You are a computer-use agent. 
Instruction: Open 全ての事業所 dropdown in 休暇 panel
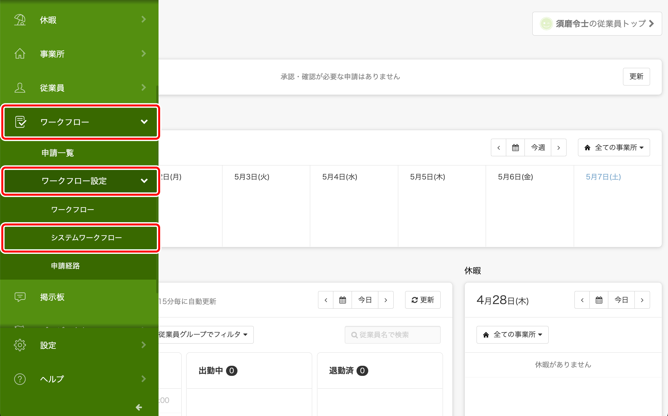(512, 334)
